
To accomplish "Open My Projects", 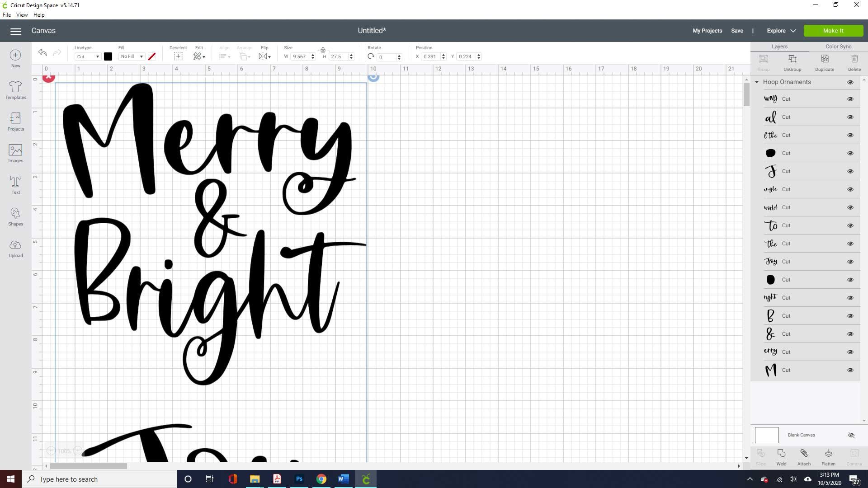I will (x=707, y=31).
